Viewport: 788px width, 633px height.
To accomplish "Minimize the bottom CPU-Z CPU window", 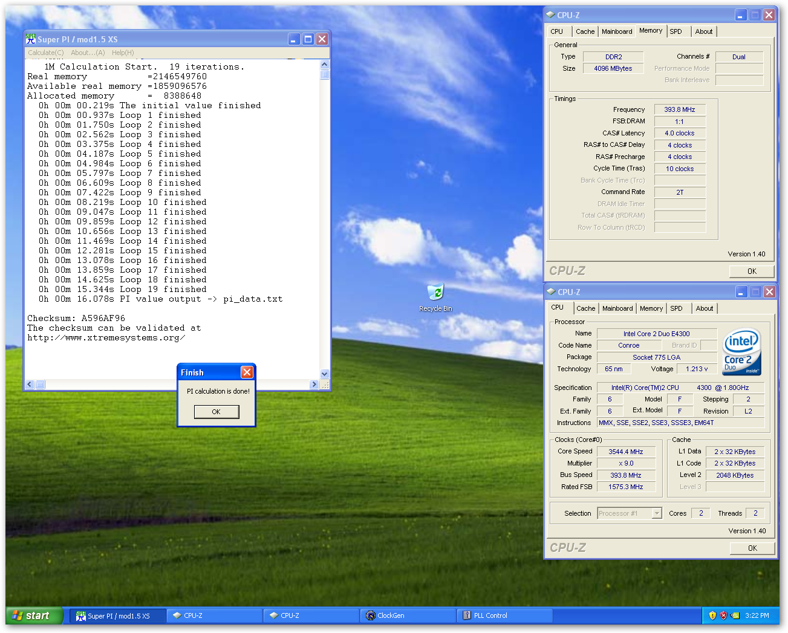I will pyautogui.click(x=741, y=292).
